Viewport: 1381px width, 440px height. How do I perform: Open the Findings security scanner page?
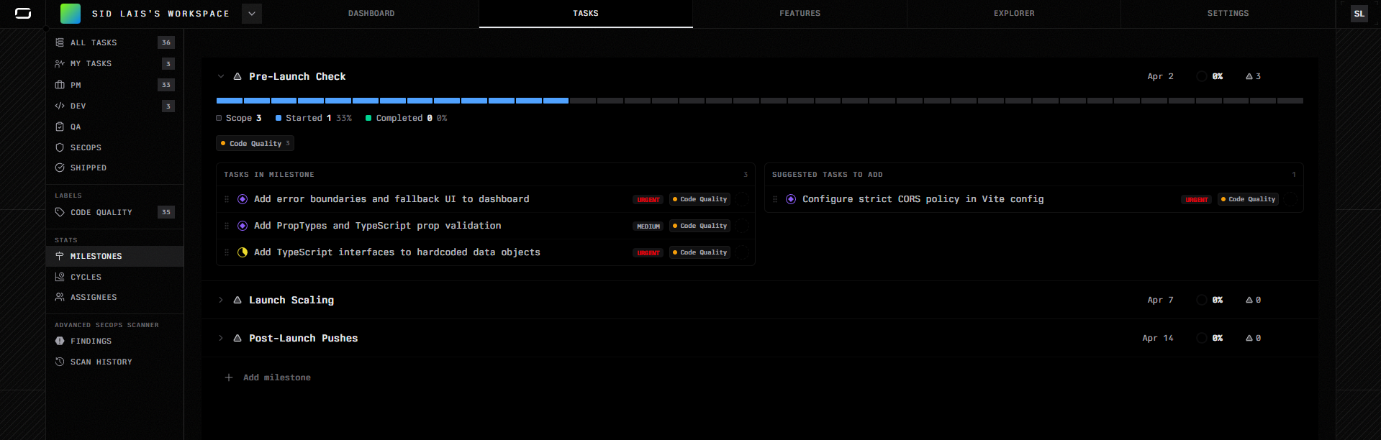91,341
